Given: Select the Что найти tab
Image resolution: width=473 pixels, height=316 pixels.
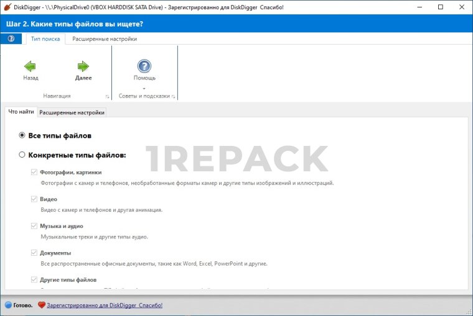Looking at the screenshot, I should pyautogui.click(x=21, y=112).
